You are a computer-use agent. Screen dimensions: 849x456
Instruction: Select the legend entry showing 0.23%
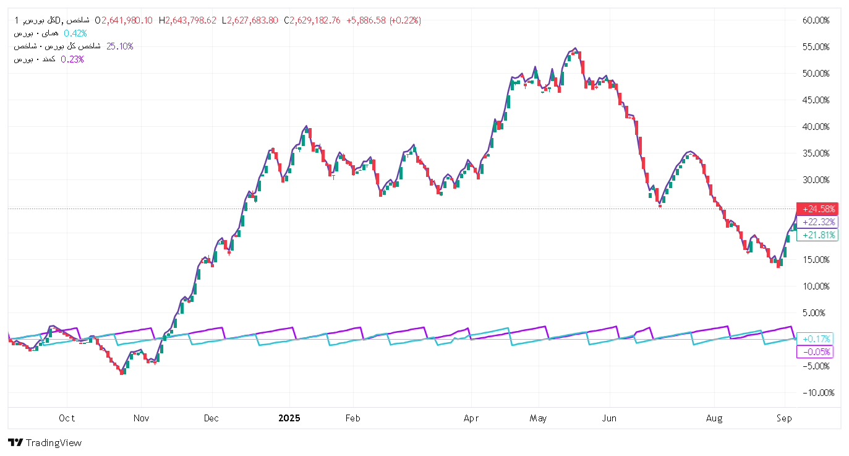tap(49, 59)
